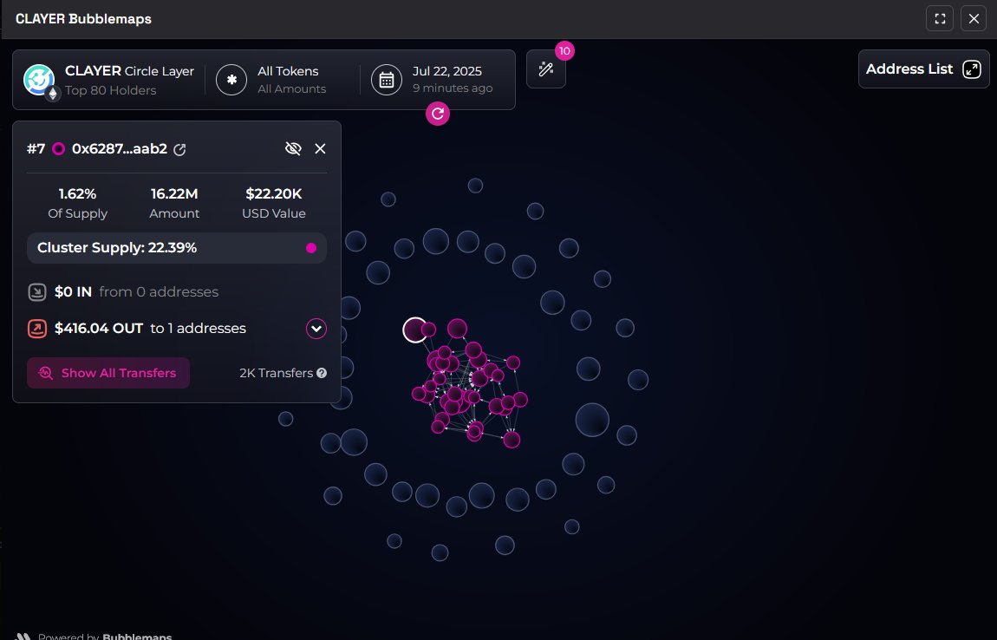Open address 0x6287...aab2 in explorer
The image size is (997, 640).
click(x=180, y=149)
